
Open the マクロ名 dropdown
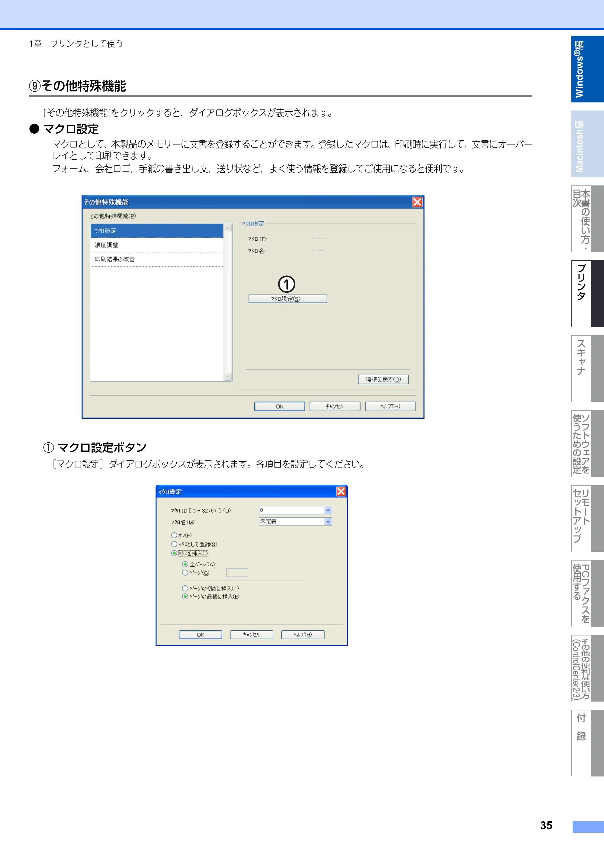point(328,522)
